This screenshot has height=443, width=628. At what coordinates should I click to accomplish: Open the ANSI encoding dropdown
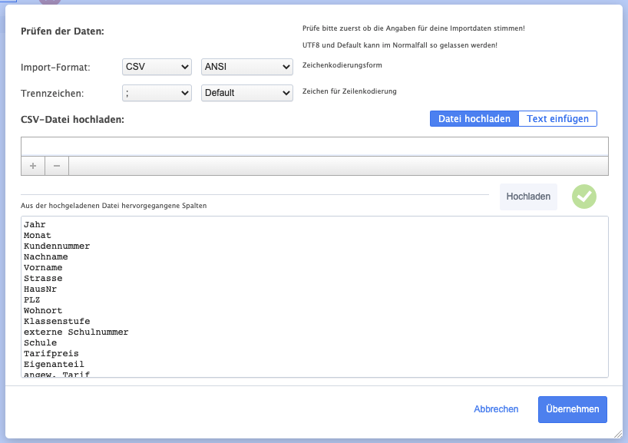pyautogui.click(x=246, y=68)
